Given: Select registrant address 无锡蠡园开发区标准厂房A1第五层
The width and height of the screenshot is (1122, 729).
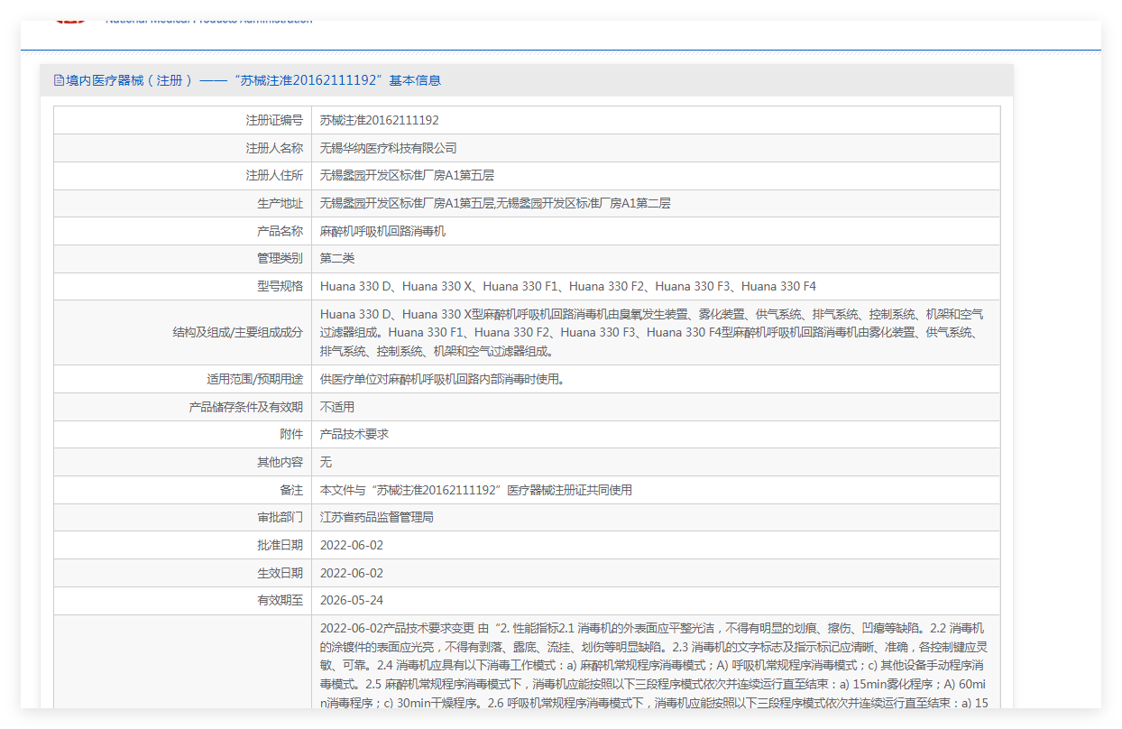Looking at the screenshot, I should click(407, 176).
